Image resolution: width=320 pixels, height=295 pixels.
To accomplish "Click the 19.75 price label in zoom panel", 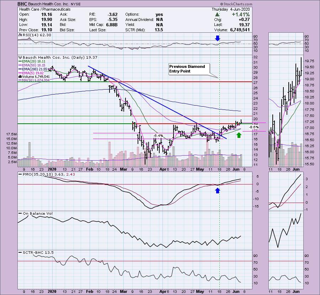I will (309, 61).
